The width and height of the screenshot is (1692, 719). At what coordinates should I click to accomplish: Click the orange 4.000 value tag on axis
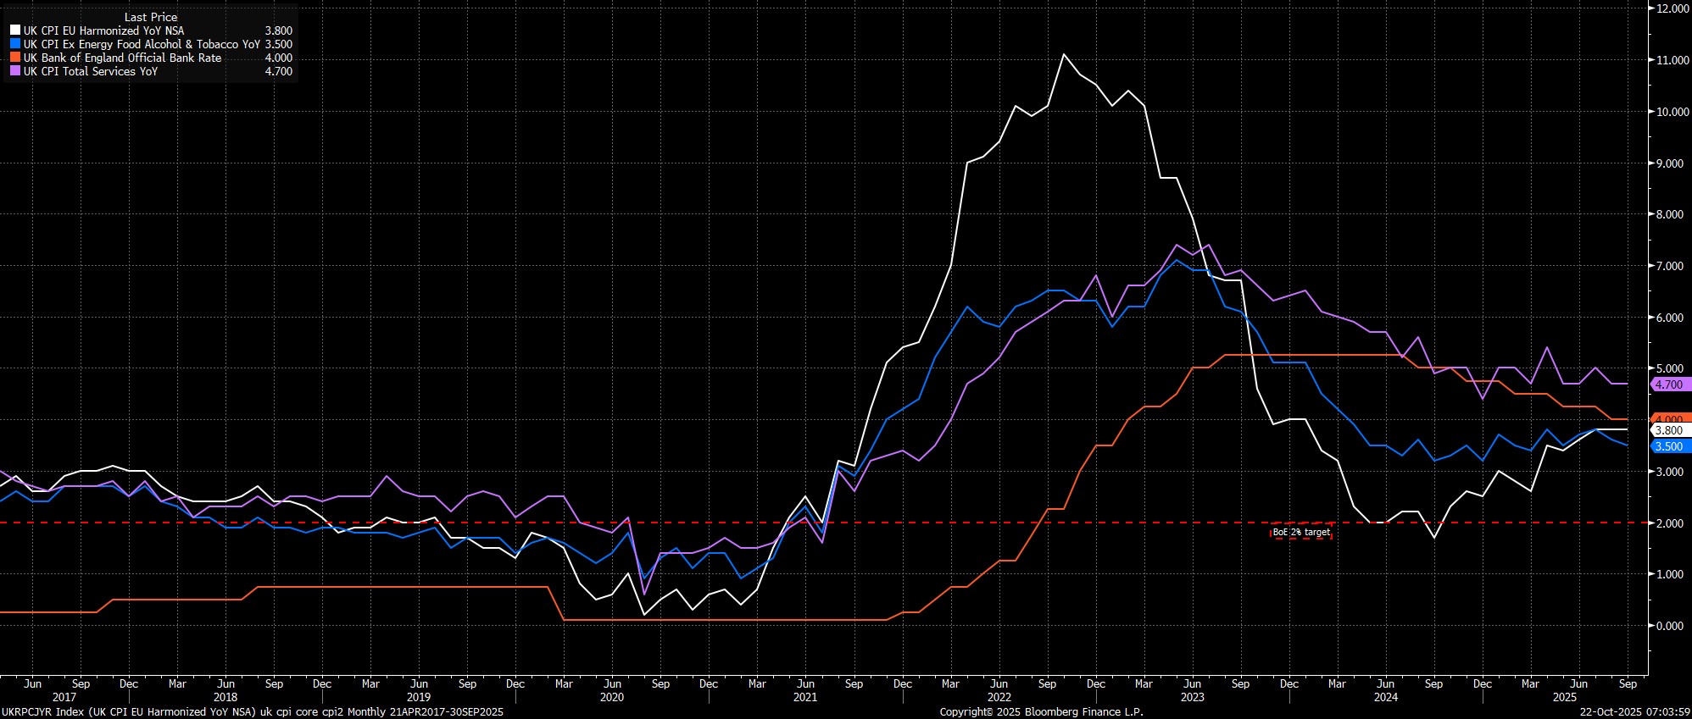1668,419
